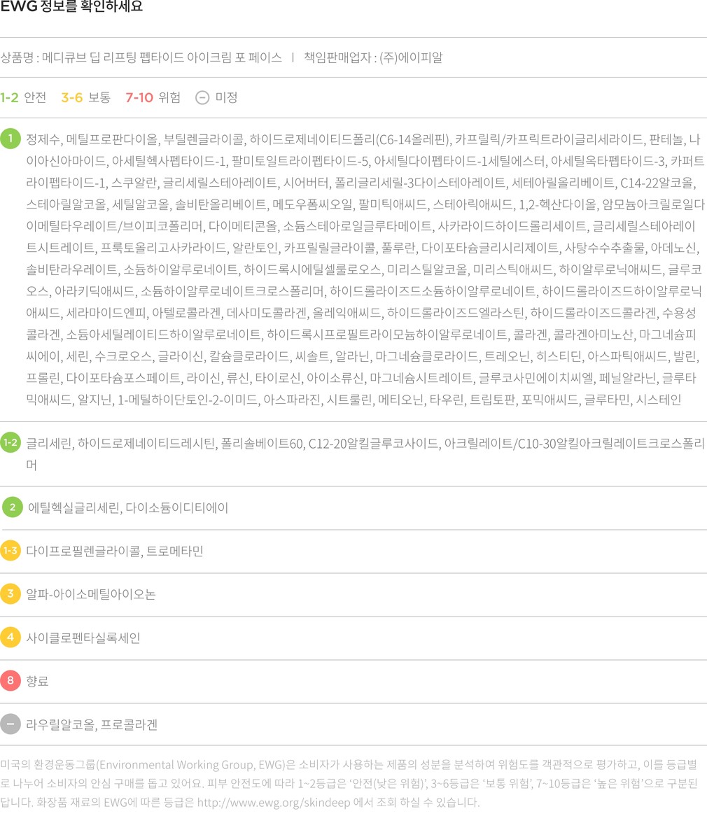Select the green grade 2 badge
The width and height of the screenshot is (707, 830).
12,507
